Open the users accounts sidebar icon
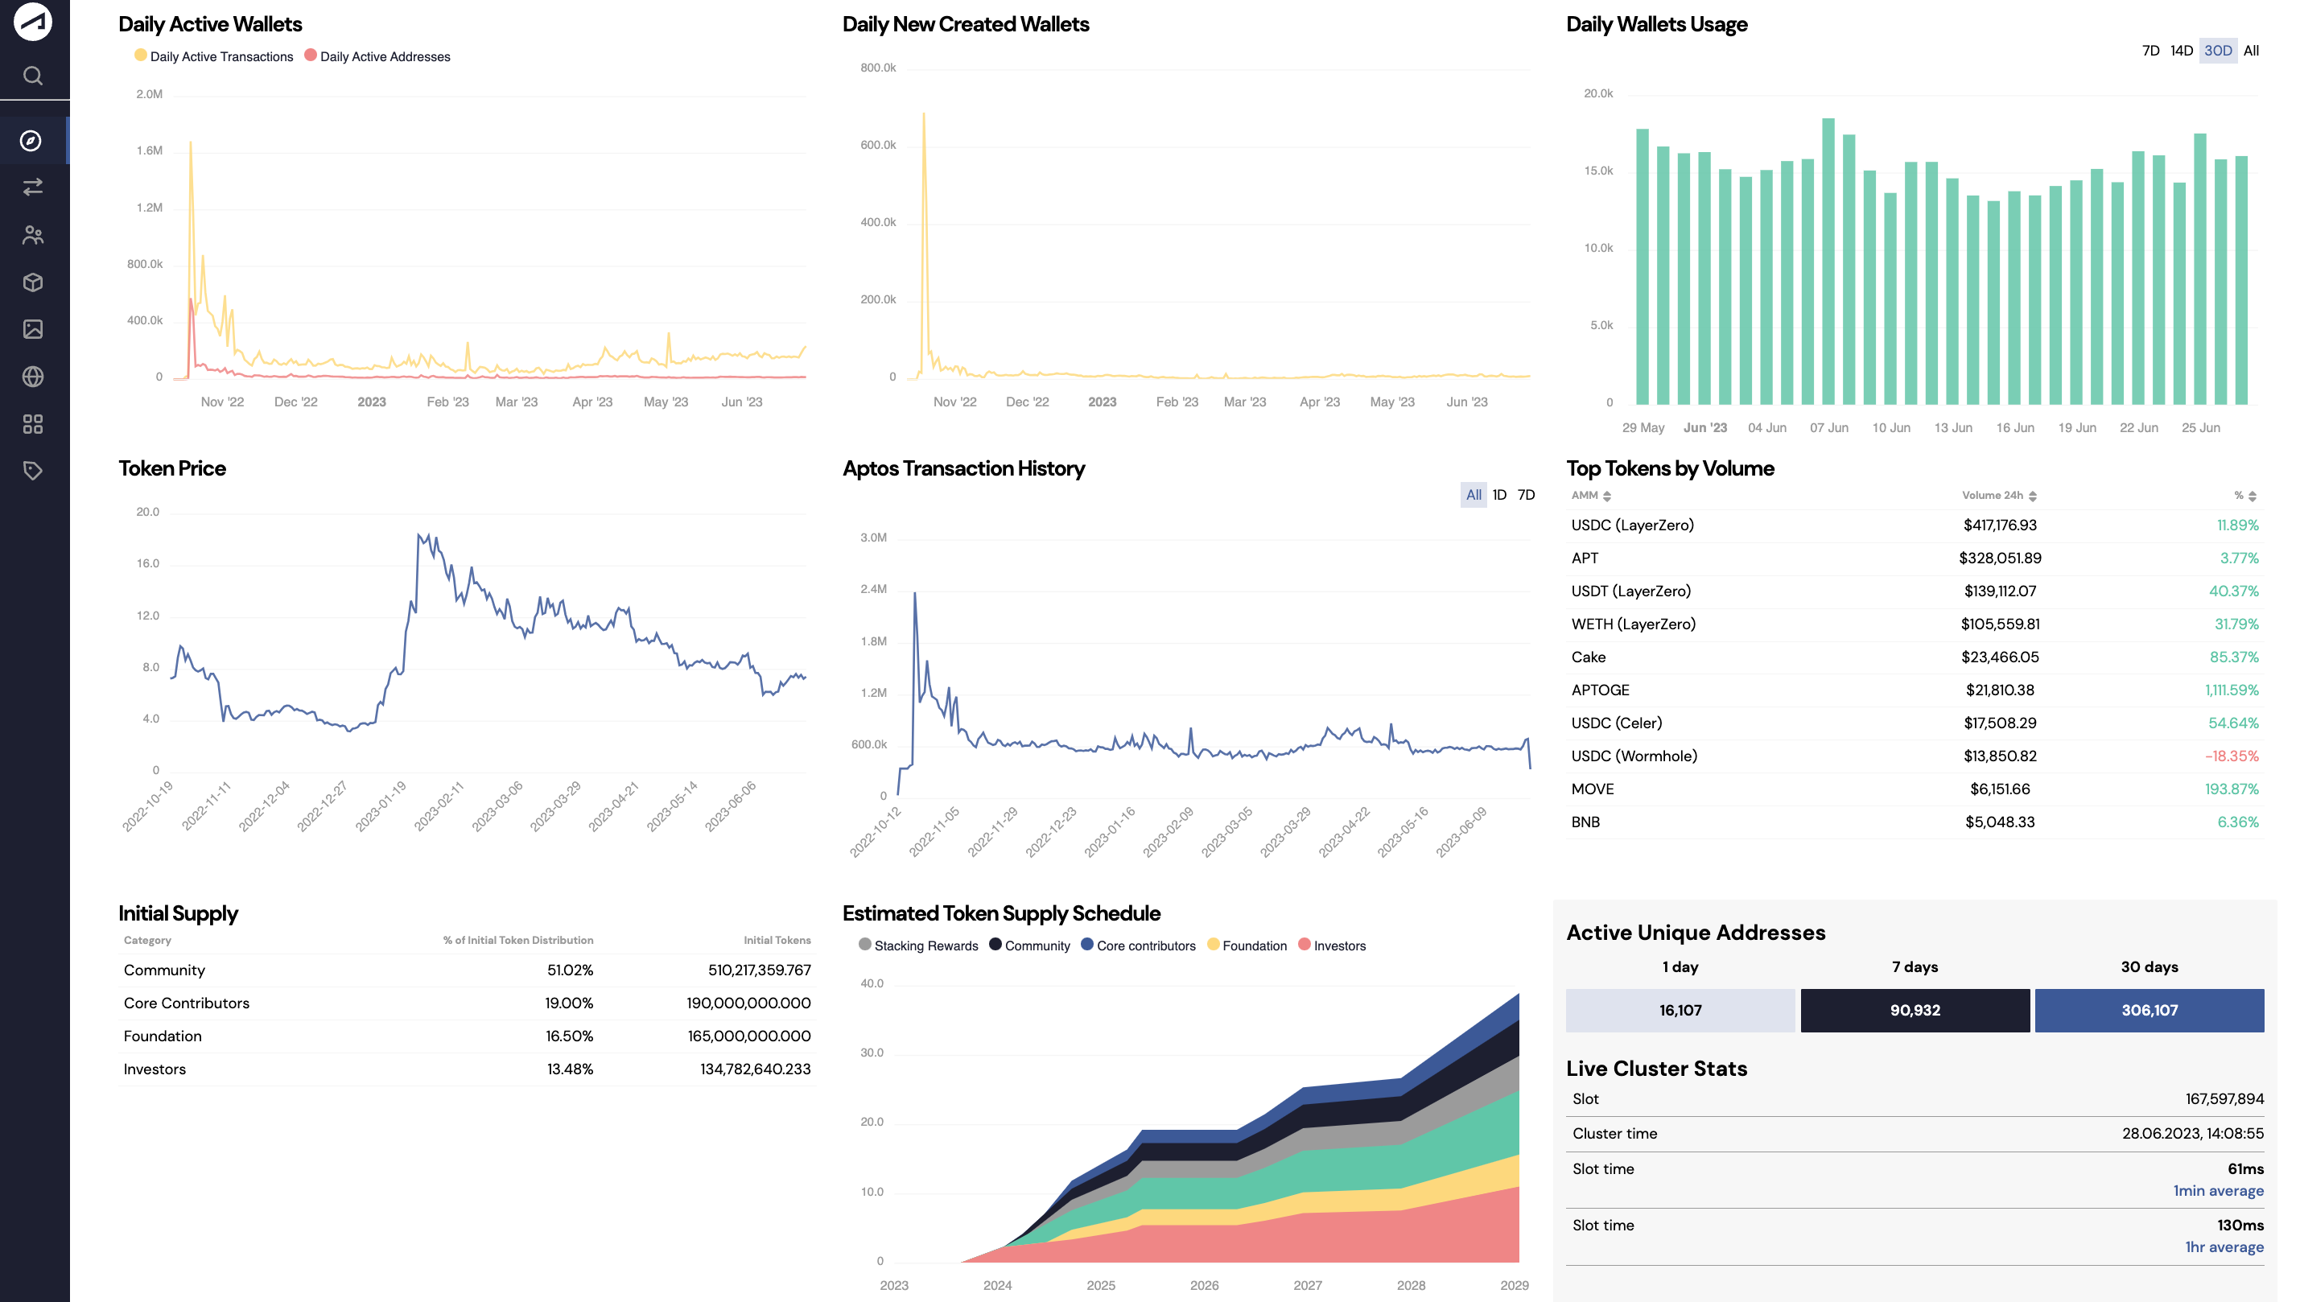This screenshot has height=1302, width=2300. pyautogui.click(x=33, y=235)
